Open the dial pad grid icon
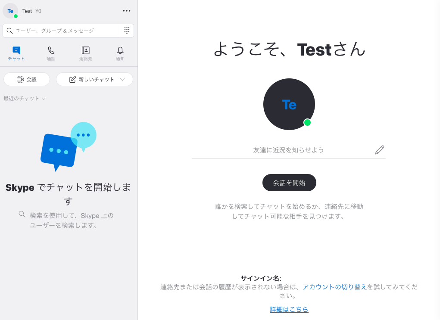Image resolution: width=440 pixels, height=320 pixels. pos(127,30)
